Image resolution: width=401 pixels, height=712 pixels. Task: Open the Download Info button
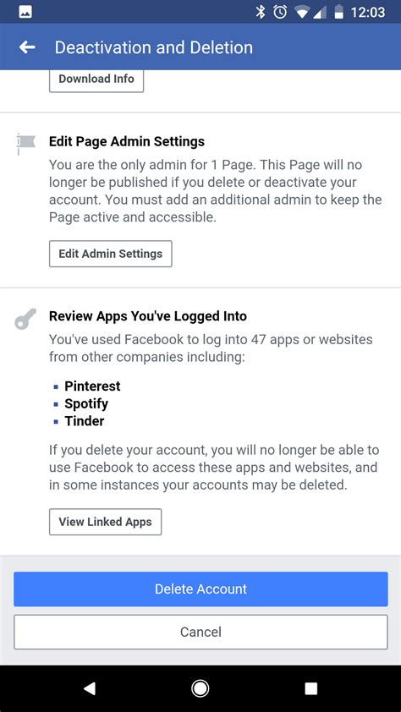click(x=96, y=79)
